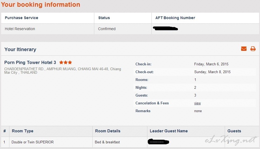The height and width of the screenshot is (149, 260).
Task: Click the Leader Guest Name header
Action: (169, 131)
